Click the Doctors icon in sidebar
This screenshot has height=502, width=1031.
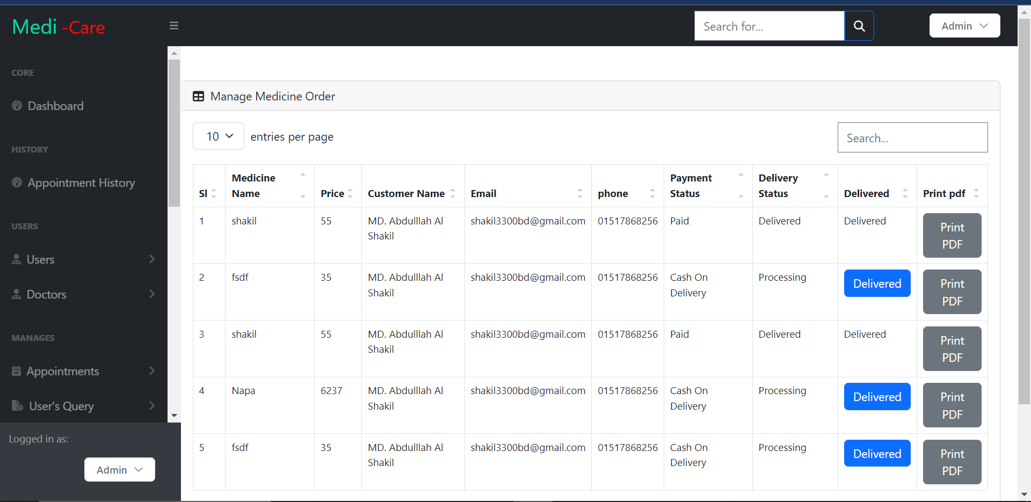(x=17, y=294)
